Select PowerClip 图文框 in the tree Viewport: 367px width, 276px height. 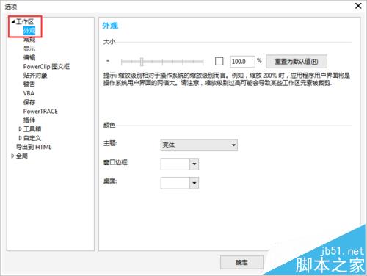click(46, 66)
